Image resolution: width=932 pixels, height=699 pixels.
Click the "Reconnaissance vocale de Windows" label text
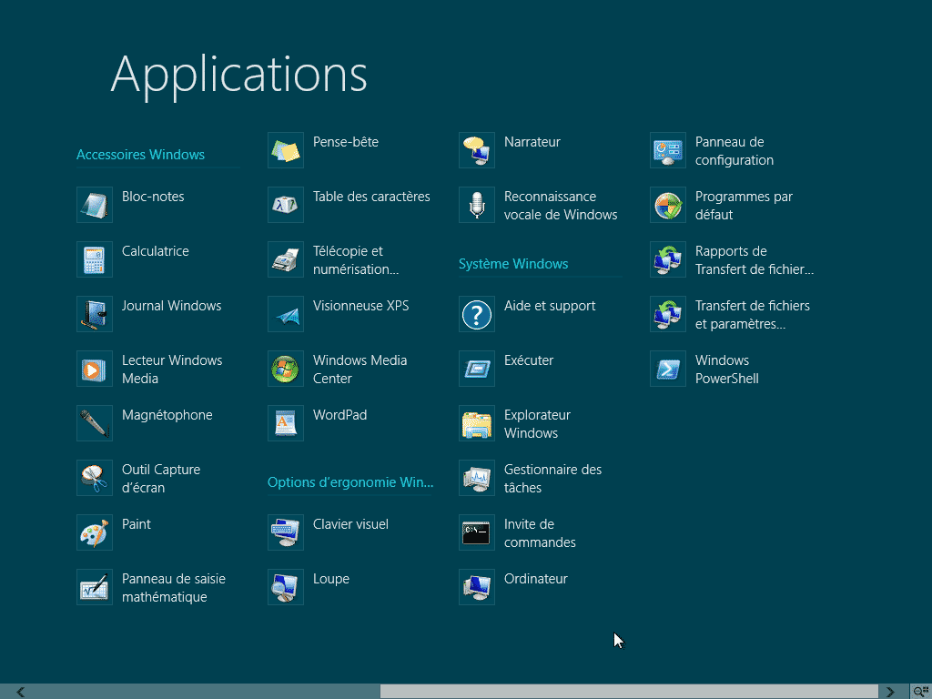tap(561, 206)
